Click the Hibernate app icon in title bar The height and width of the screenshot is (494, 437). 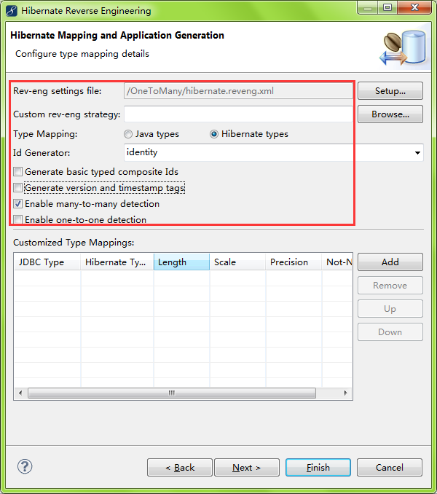click(x=12, y=11)
